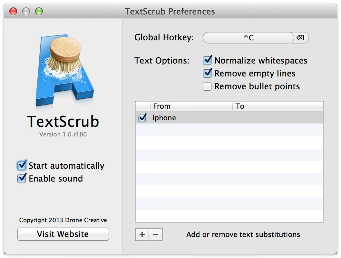The image size is (341, 258).
Task: Disable the Enable sound checkbox
Action: point(22,178)
